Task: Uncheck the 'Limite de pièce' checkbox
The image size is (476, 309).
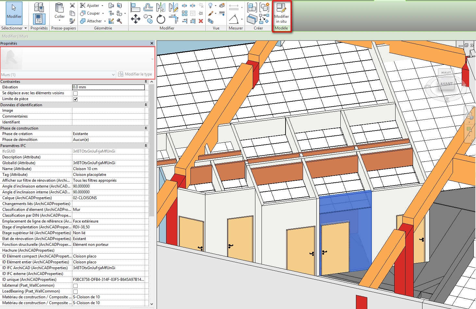Action: tap(76, 99)
